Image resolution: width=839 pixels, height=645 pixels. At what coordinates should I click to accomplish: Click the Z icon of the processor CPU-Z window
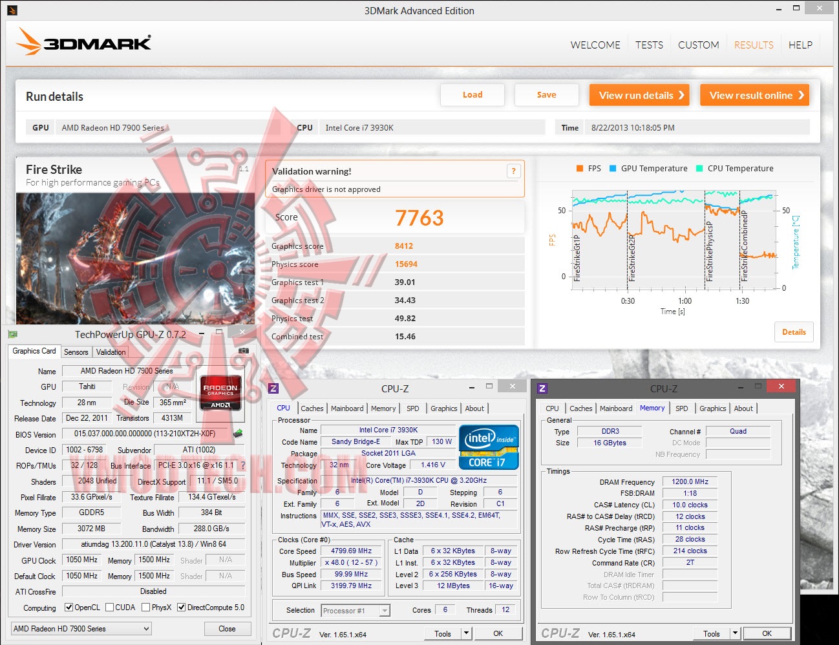tap(273, 388)
